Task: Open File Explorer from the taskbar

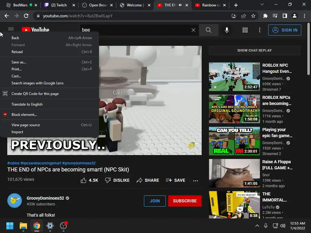Action: tap(23, 226)
